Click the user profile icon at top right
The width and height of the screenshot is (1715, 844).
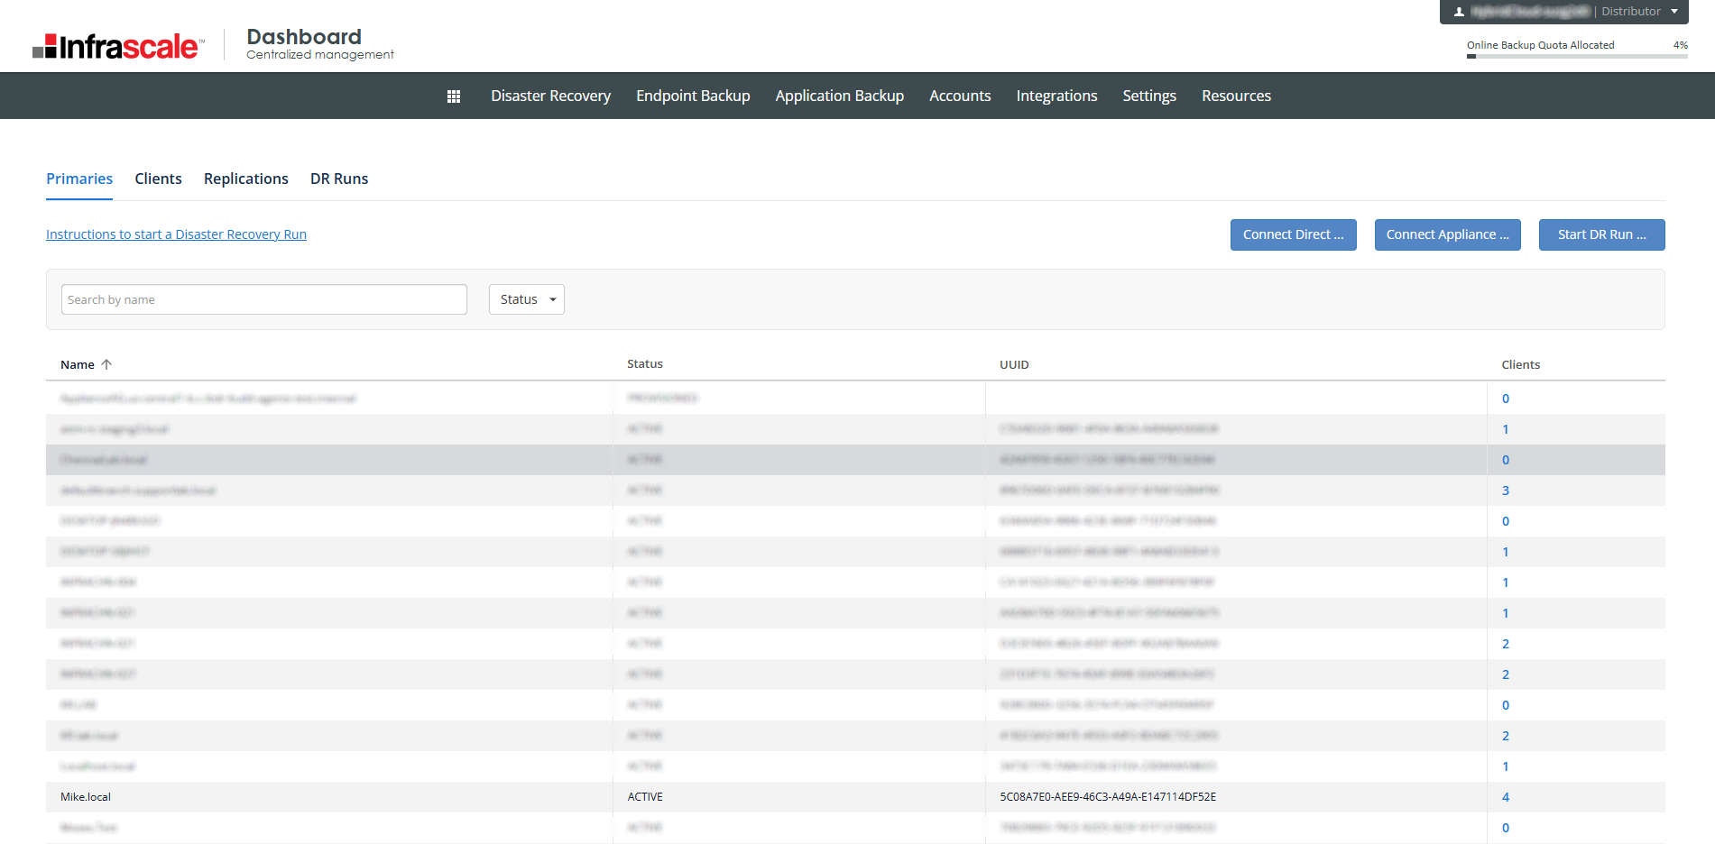(x=1459, y=12)
